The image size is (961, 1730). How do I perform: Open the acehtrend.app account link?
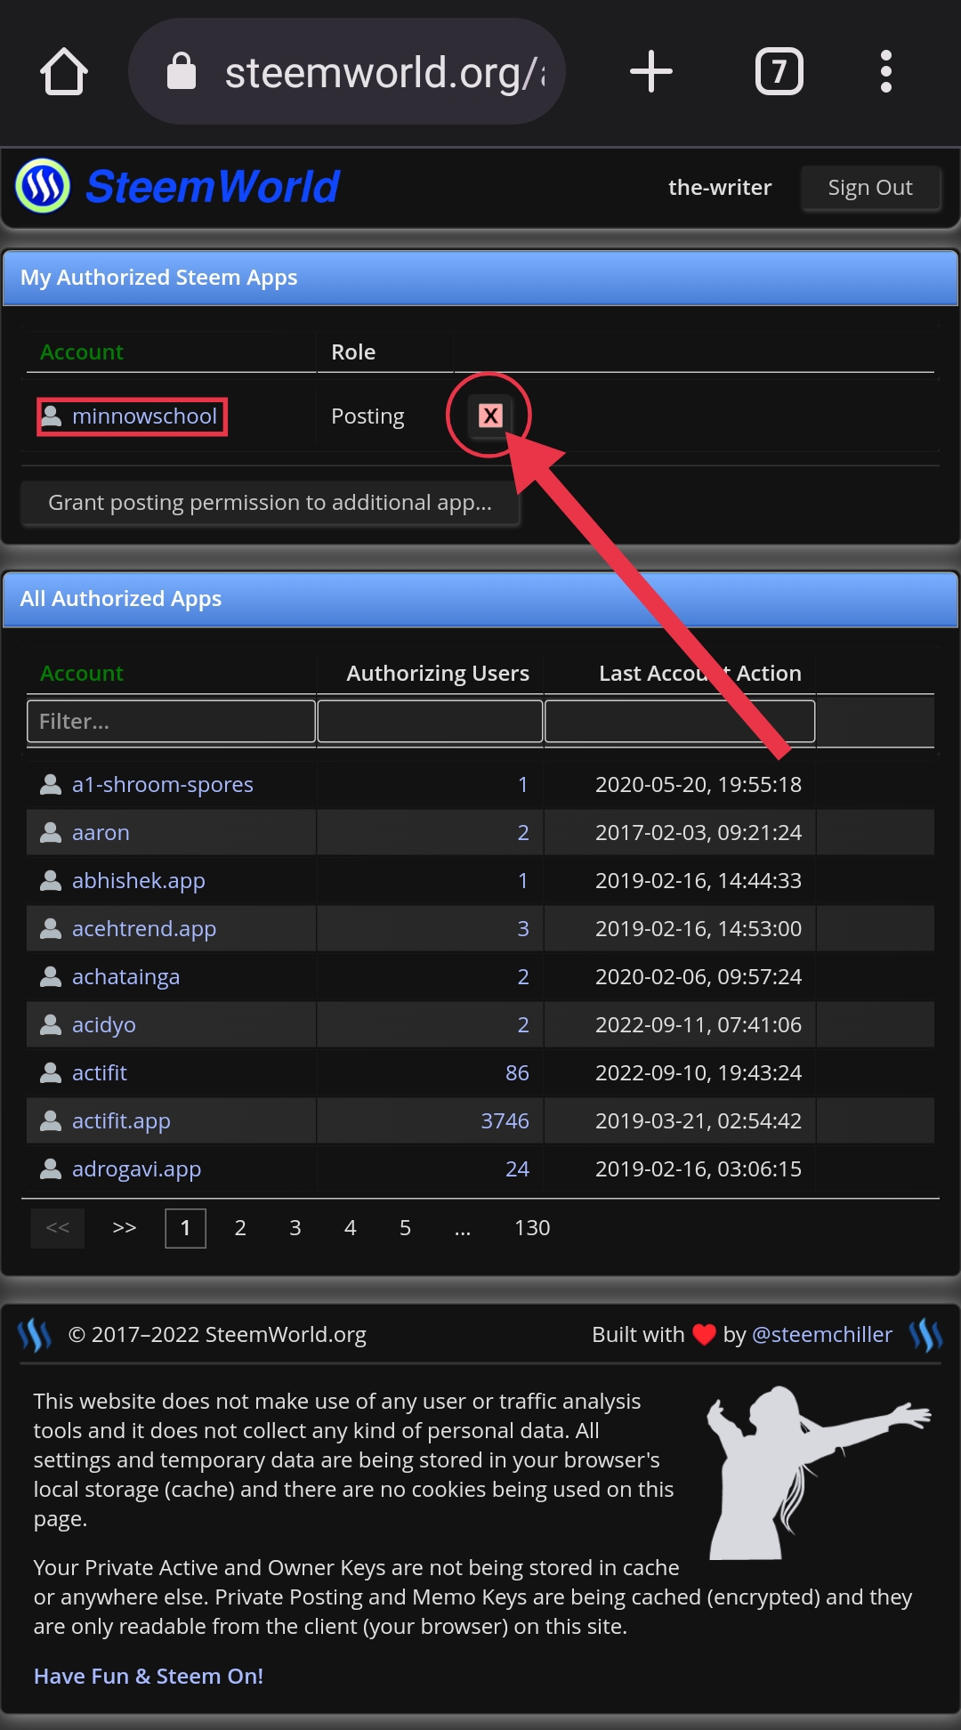coord(144,928)
